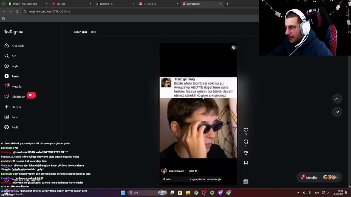The width and height of the screenshot is (351, 197).
Task: Open File Explorer from taskbar
Action: tap(188, 193)
